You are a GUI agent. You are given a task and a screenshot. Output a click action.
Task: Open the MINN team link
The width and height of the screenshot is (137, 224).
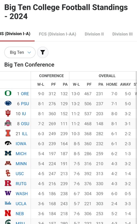point(21,163)
